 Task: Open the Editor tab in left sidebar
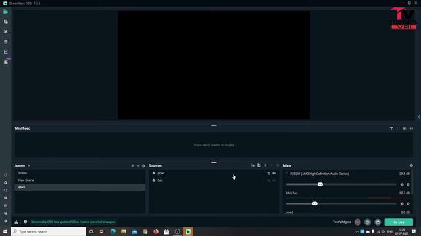pos(6,12)
